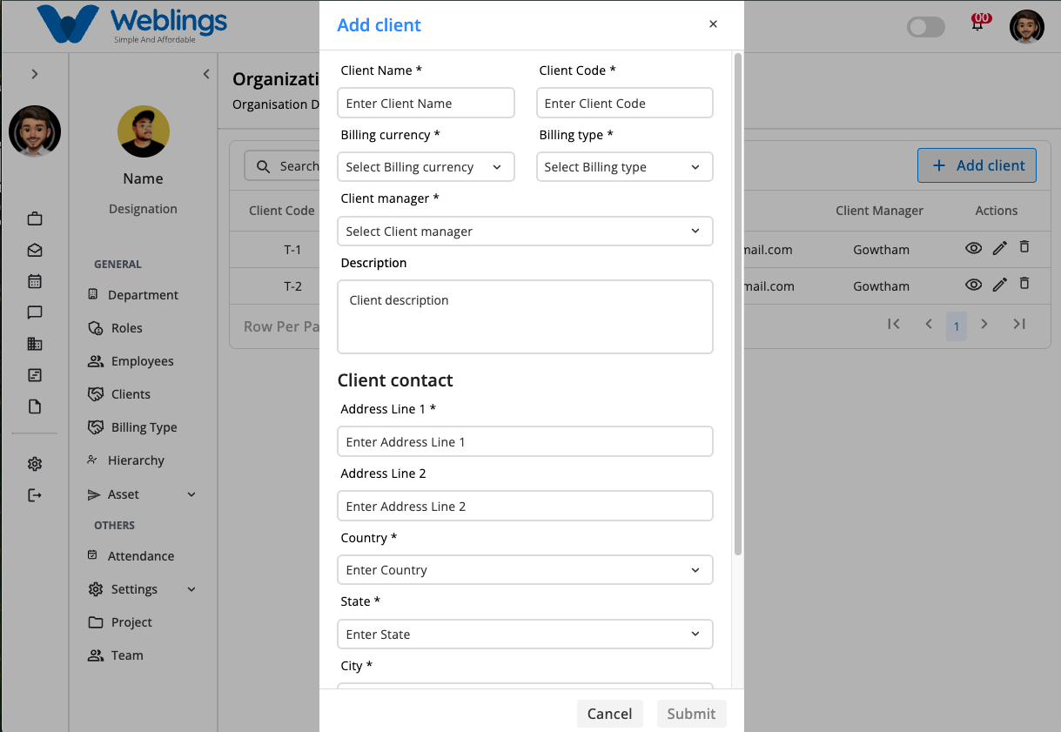The height and width of the screenshot is (732, 1061).
Task: Open the Client manager dropdown
Action: point(525,232)
